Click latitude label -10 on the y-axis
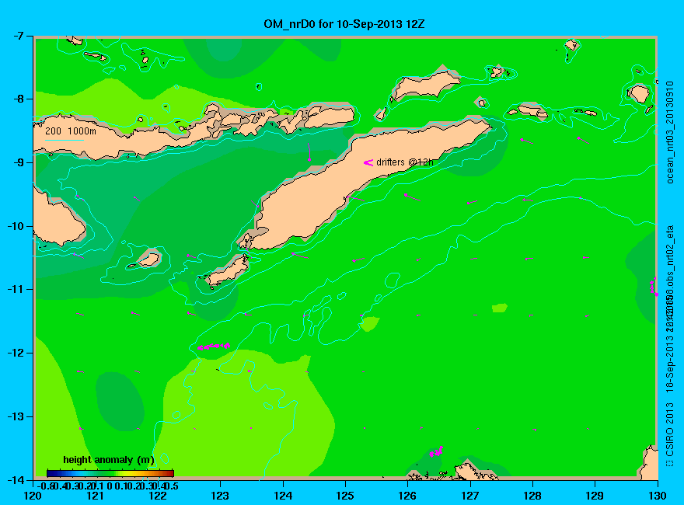 tap(15, 226)
